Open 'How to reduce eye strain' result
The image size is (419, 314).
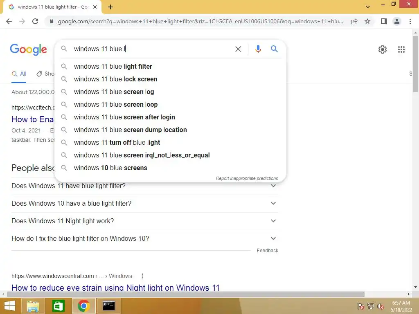point(115,287)
